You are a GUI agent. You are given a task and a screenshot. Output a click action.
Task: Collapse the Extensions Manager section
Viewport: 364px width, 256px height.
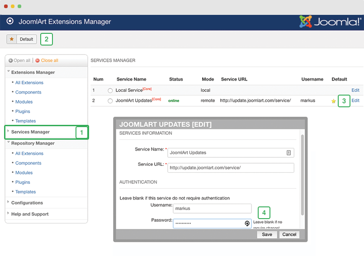point(8,71)
